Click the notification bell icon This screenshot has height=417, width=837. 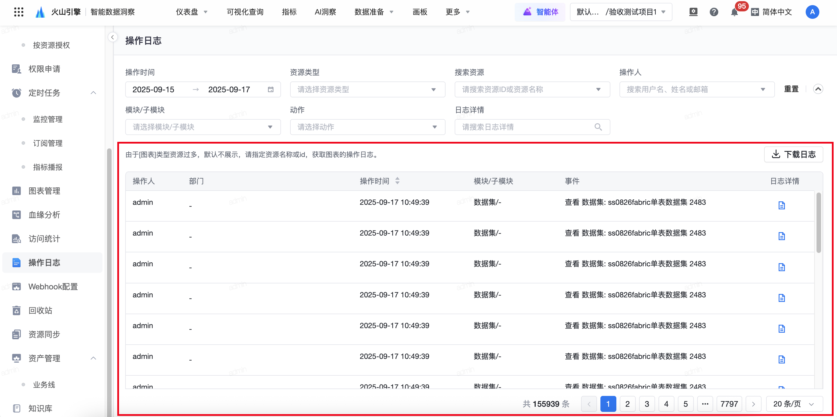[x=734, y=12]
